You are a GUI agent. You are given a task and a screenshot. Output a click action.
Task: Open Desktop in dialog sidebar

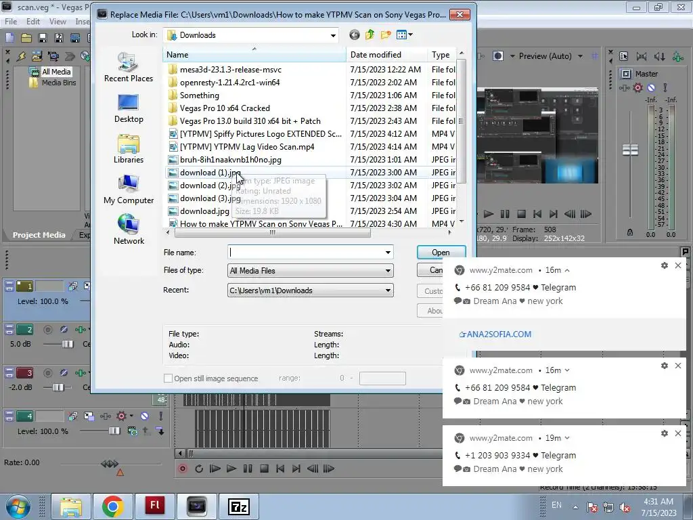pyautogui.click(x=129, y=109)
